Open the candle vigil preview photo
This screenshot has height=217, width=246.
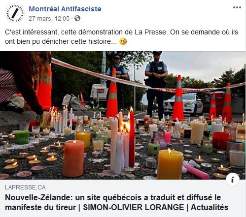[123, 115]
